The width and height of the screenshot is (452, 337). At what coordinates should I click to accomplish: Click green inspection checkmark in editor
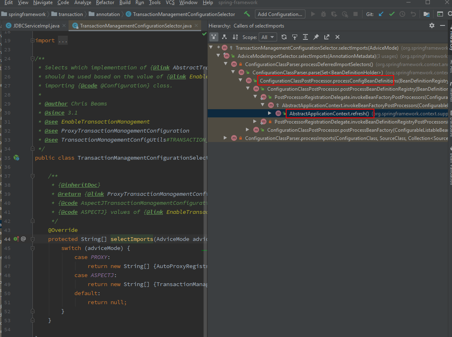204,34
